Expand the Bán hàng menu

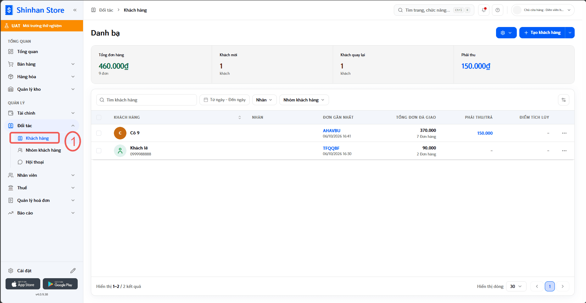[x=42, y=64]
